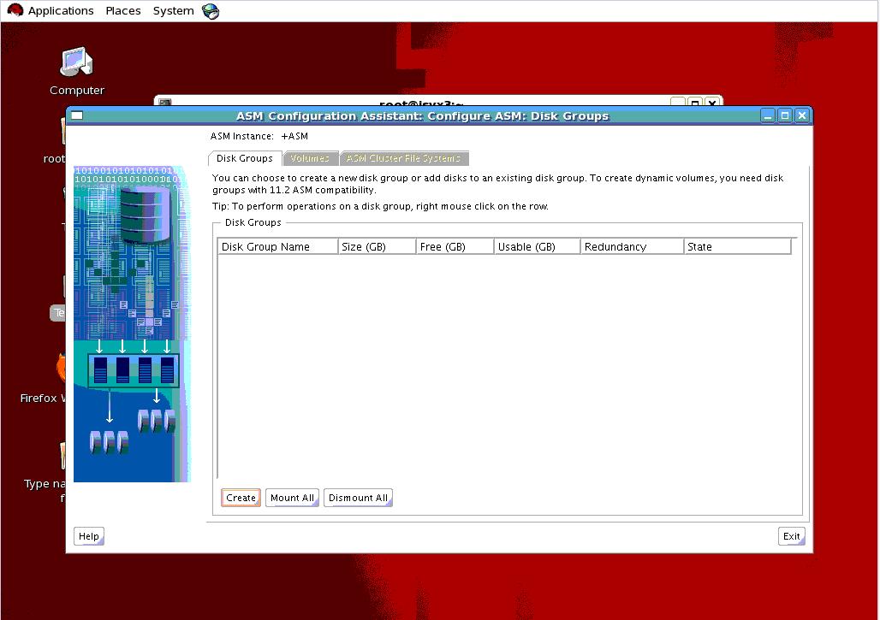Open the Applications menu
Screen dimensions: 880x620
click(x=61, y=10)
